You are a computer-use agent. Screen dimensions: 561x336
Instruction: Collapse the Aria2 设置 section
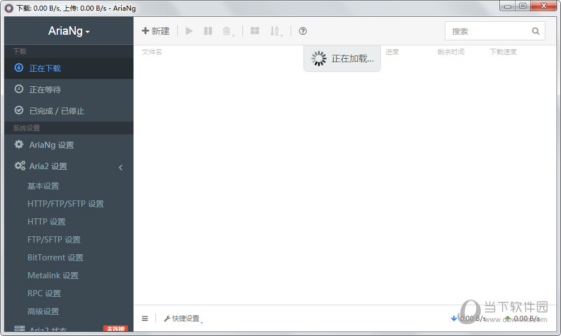(68, 166)
